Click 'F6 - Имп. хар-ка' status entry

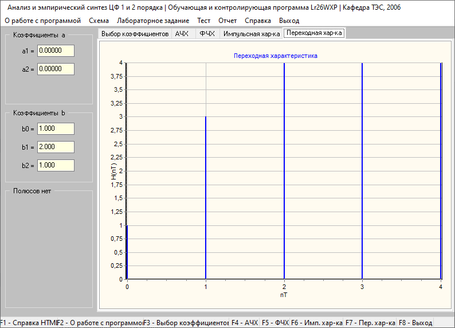(316, 323)
